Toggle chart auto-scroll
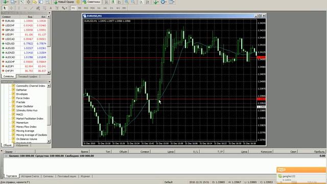Screen dimensions: 327x184 [x=141, y=2]
